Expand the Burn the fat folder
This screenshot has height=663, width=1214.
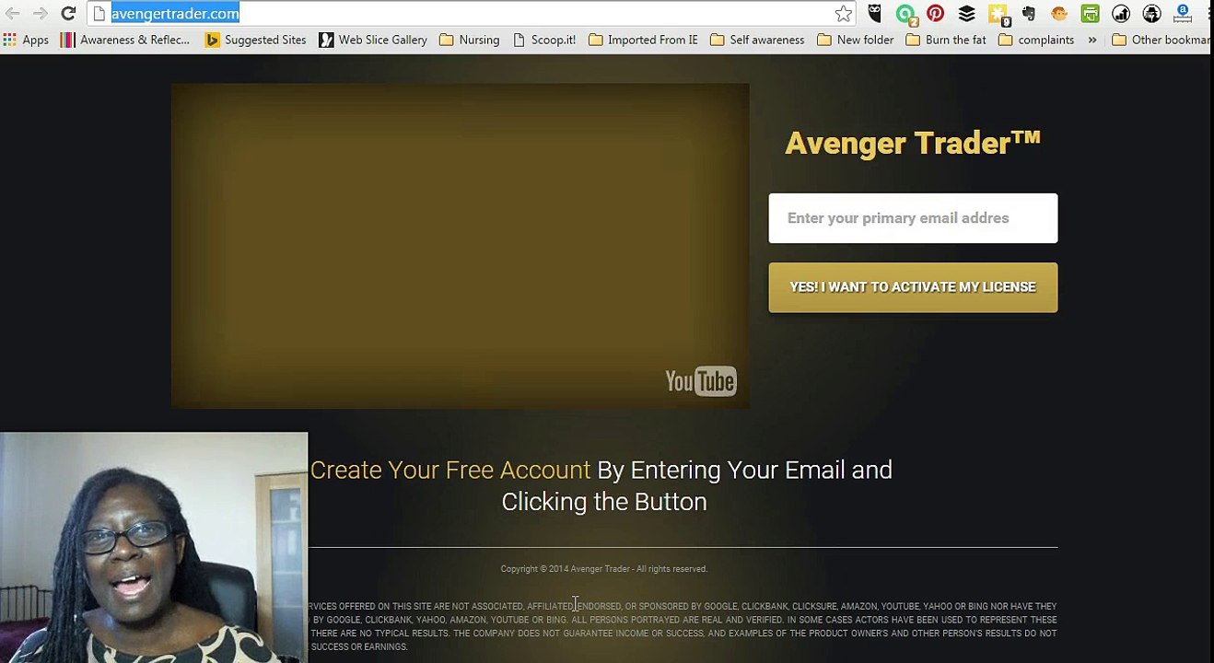(x=946, y=40)
